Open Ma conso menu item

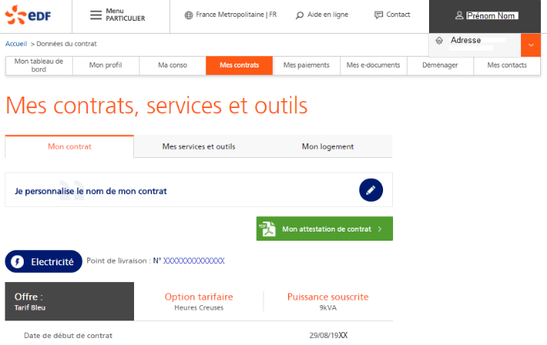(x=172, y=65)
